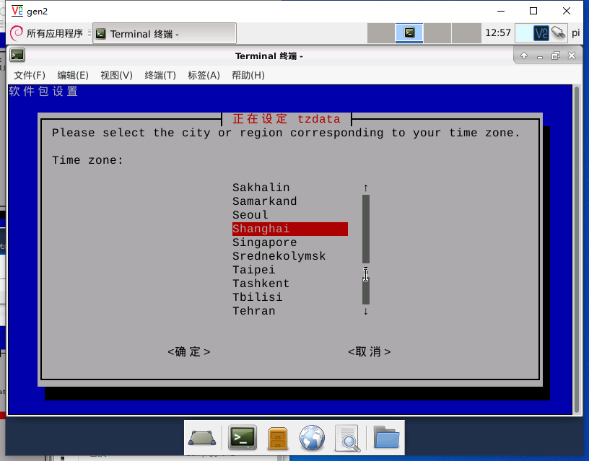Launch terminal emulator from dock
589x461 pixels.
tap(243, 437)
